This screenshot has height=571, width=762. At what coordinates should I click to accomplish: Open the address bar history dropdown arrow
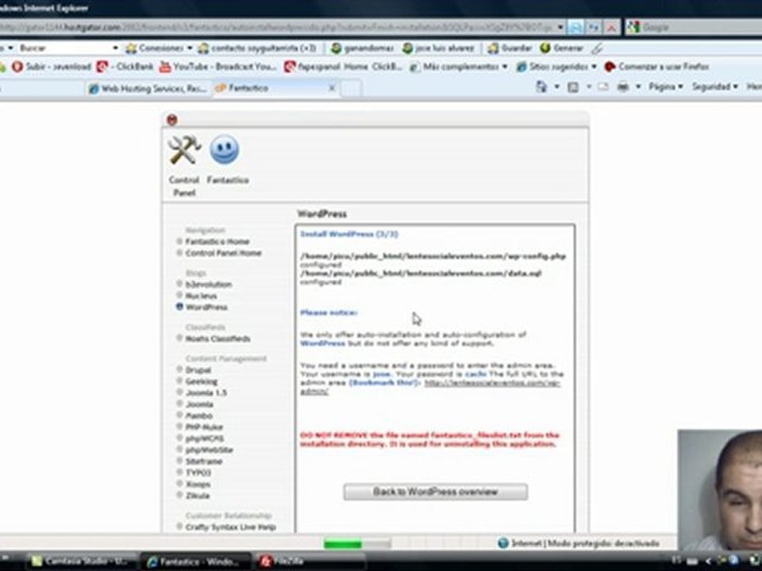[x=560, y=27]
